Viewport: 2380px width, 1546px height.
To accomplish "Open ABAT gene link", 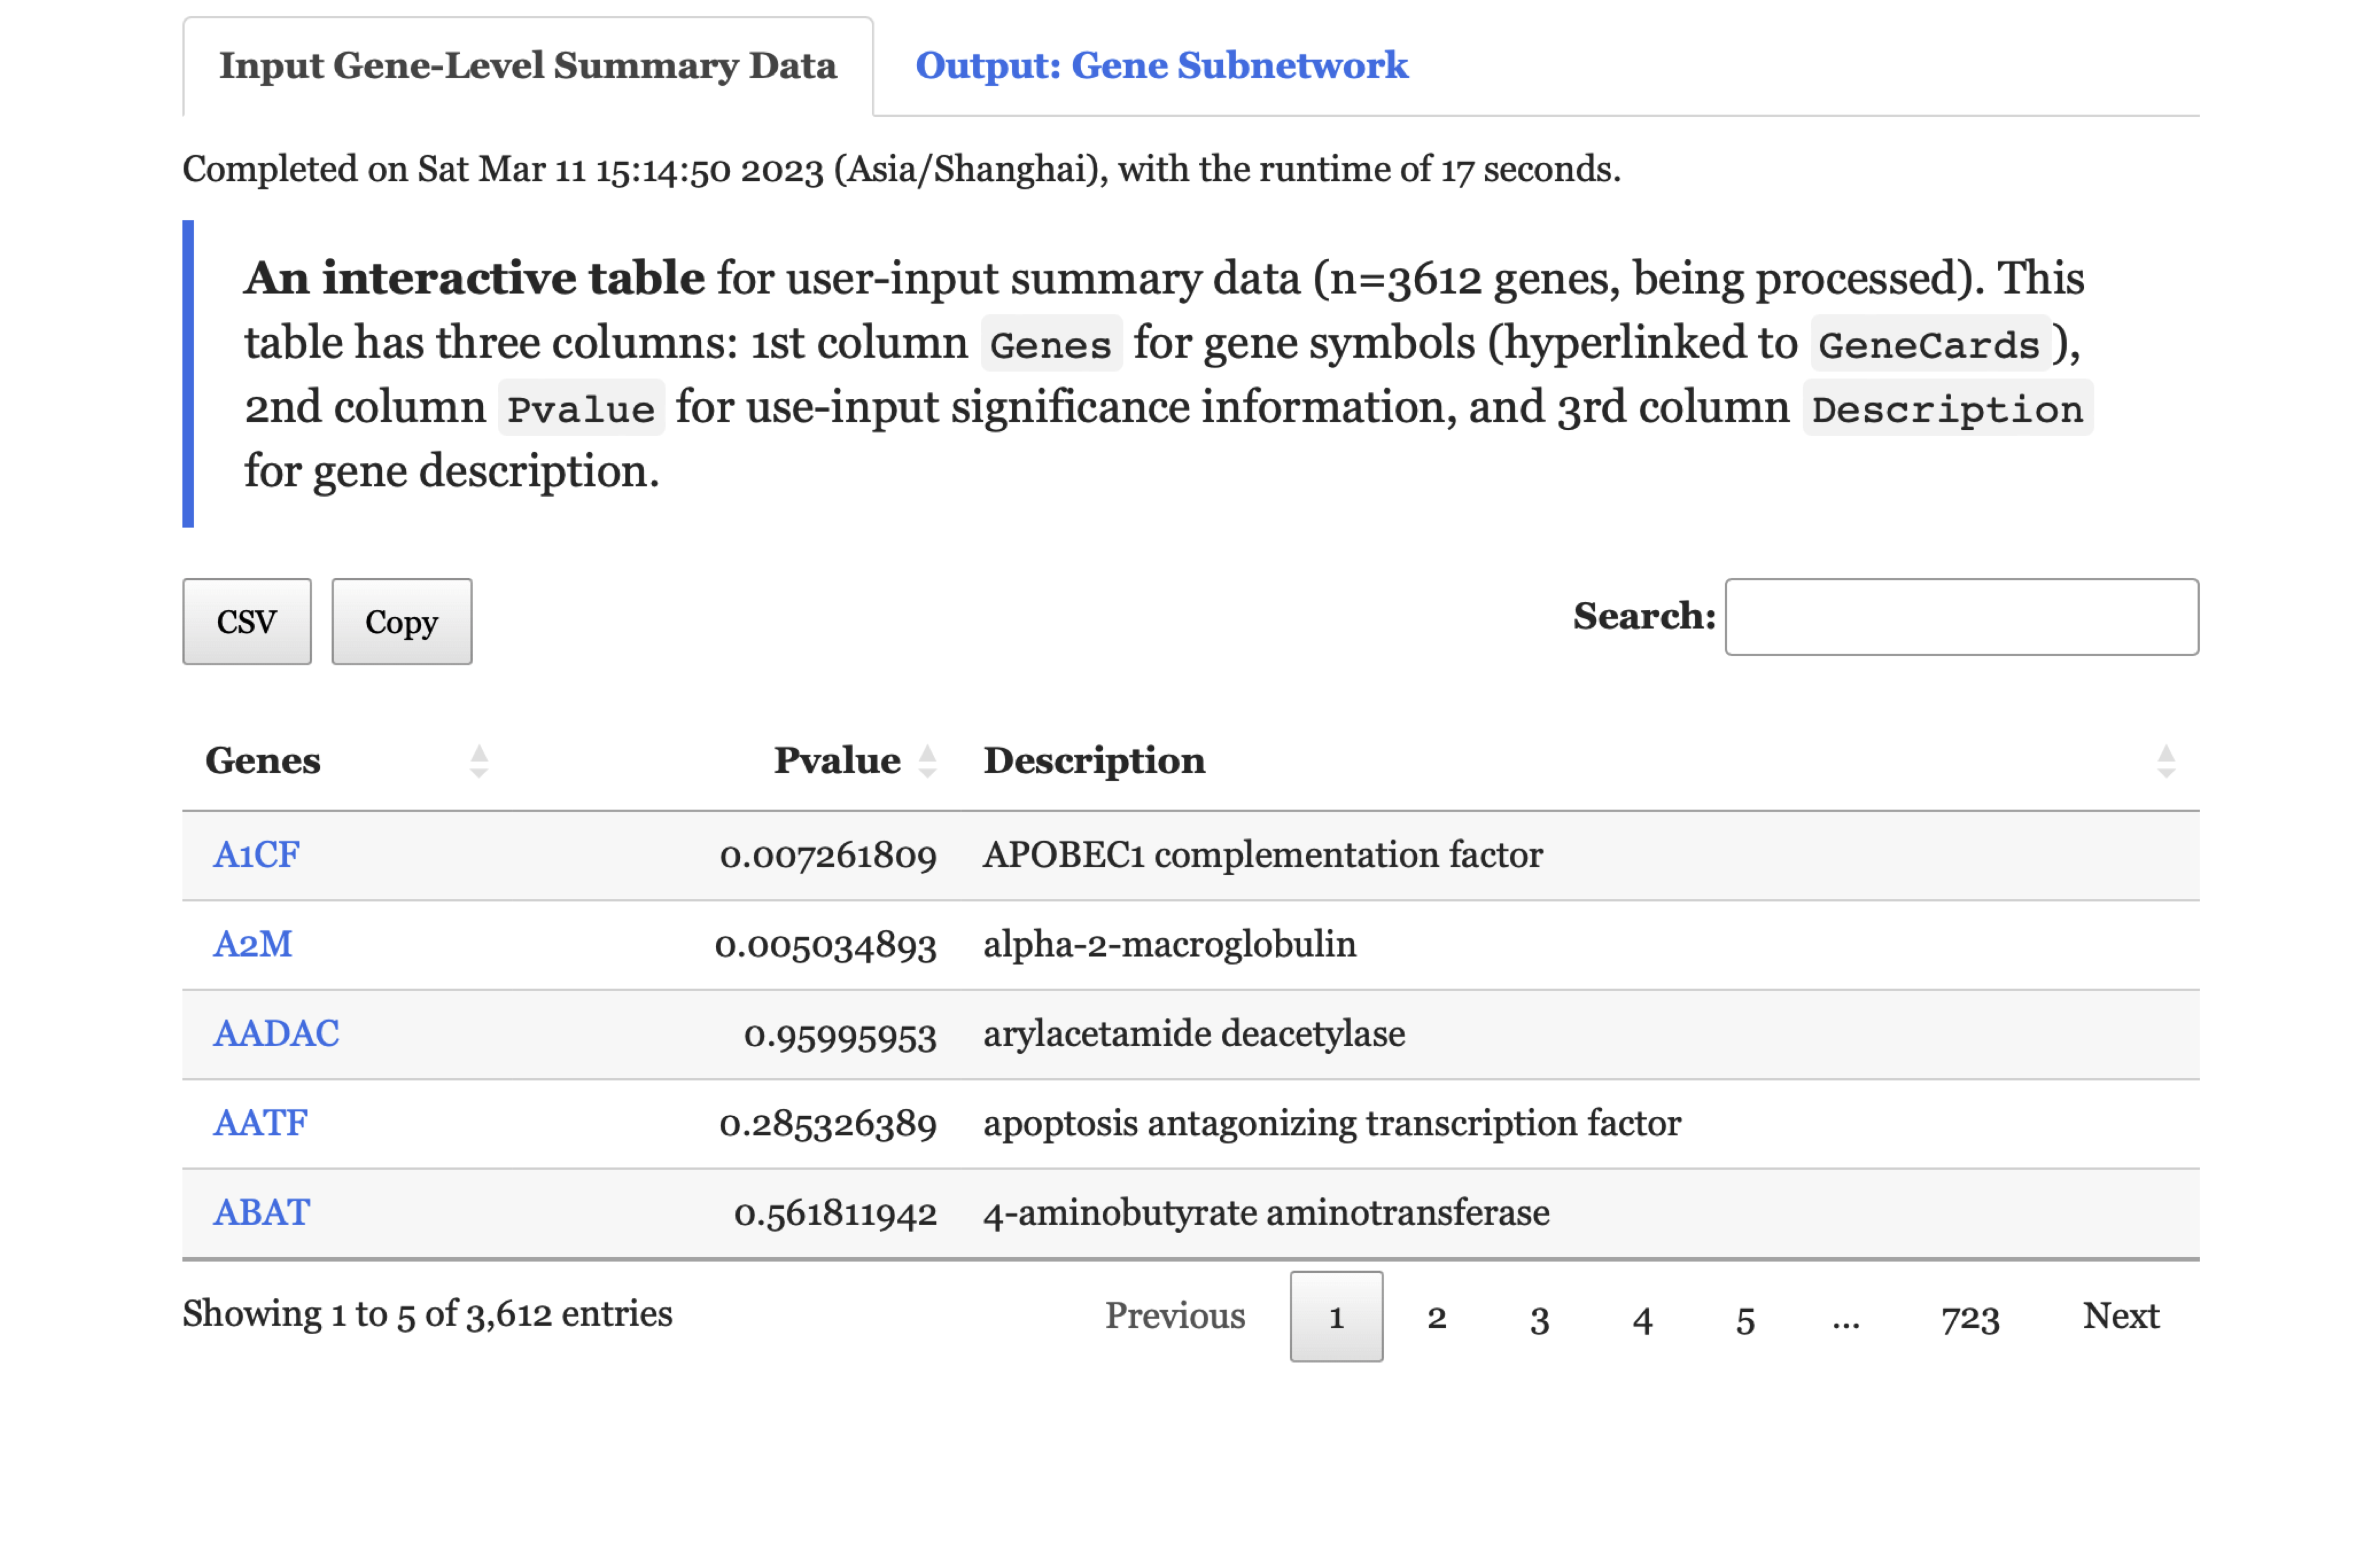I will (261, 1212).
